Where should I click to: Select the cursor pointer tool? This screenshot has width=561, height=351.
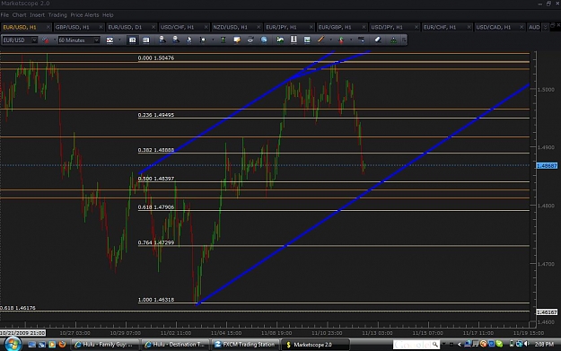point(188,40)
